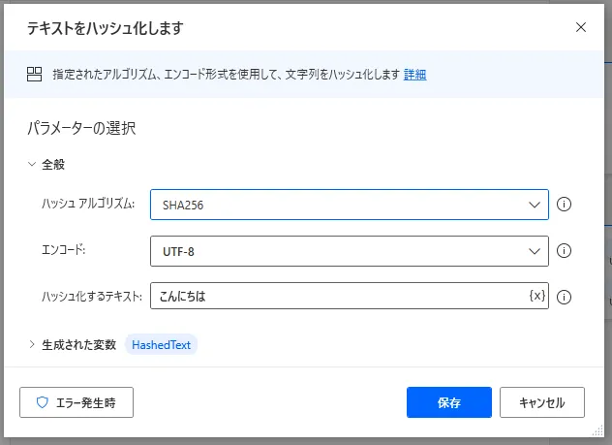Image resolution: width=612 pixels, height=445 pixels.
Task: Click the 全般 section label
Action: pos(53,165)
